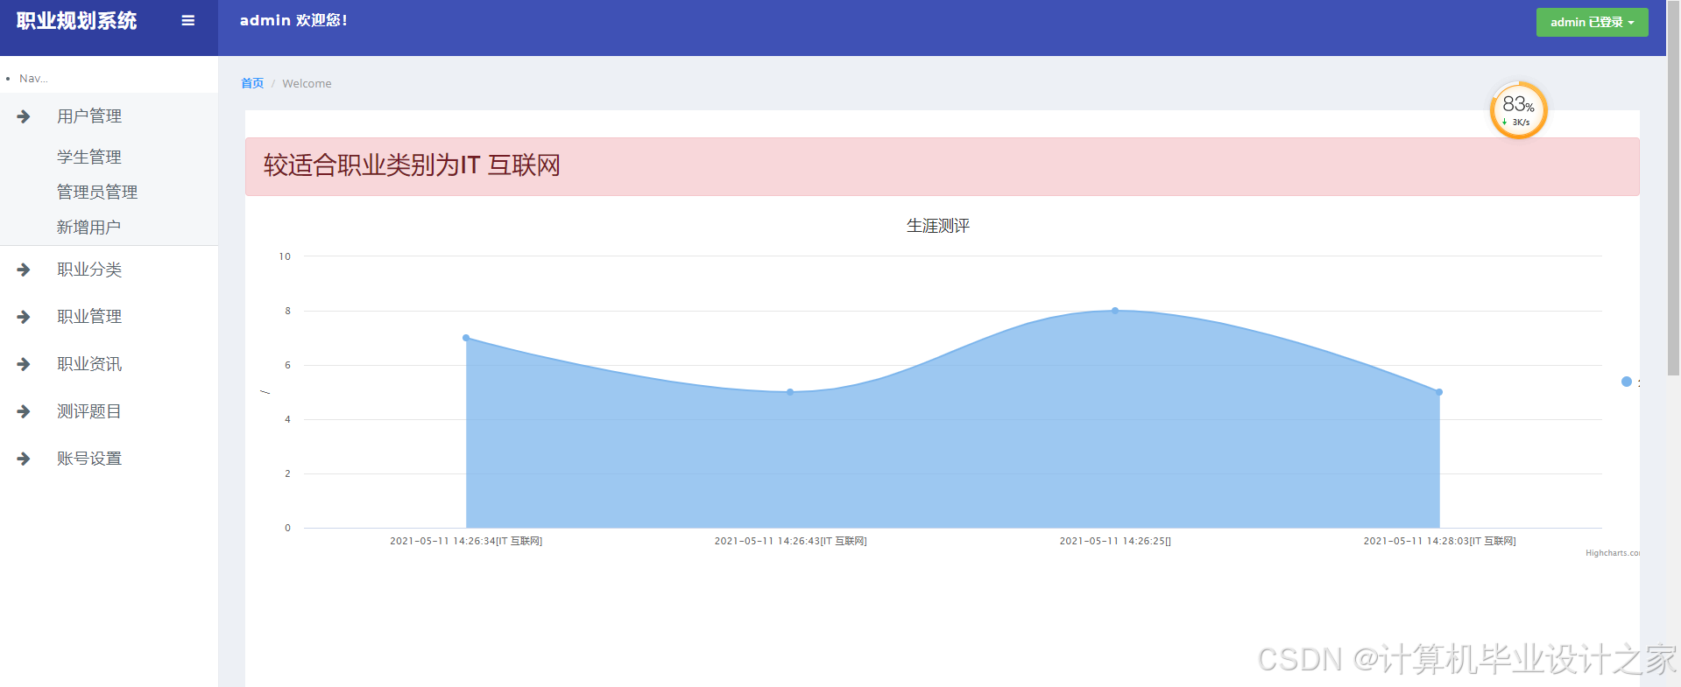This screenshot has width=1681, height=687.
Task: Open 学生管理 submenu item
Action: point(89,157)
